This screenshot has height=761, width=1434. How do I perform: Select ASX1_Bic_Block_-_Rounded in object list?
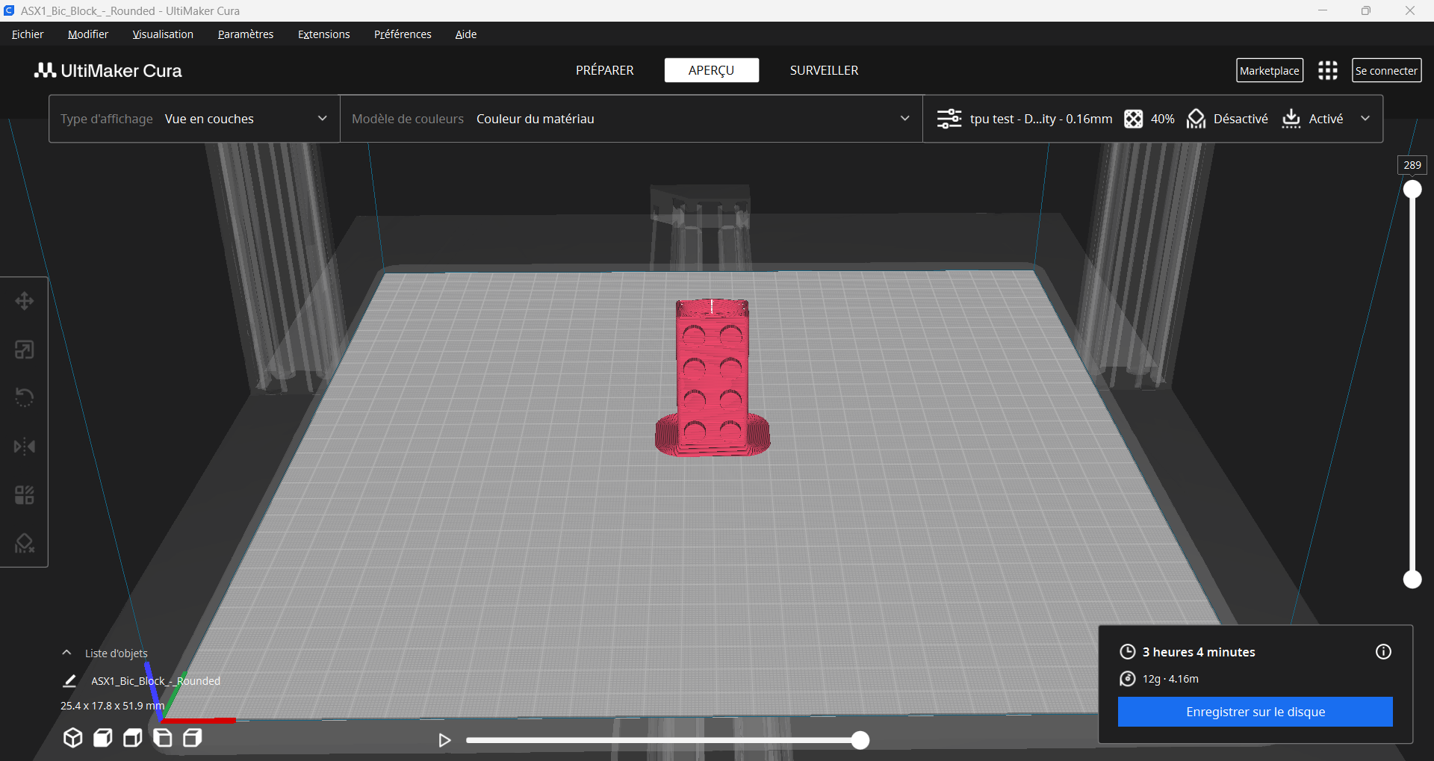point(155,681)
